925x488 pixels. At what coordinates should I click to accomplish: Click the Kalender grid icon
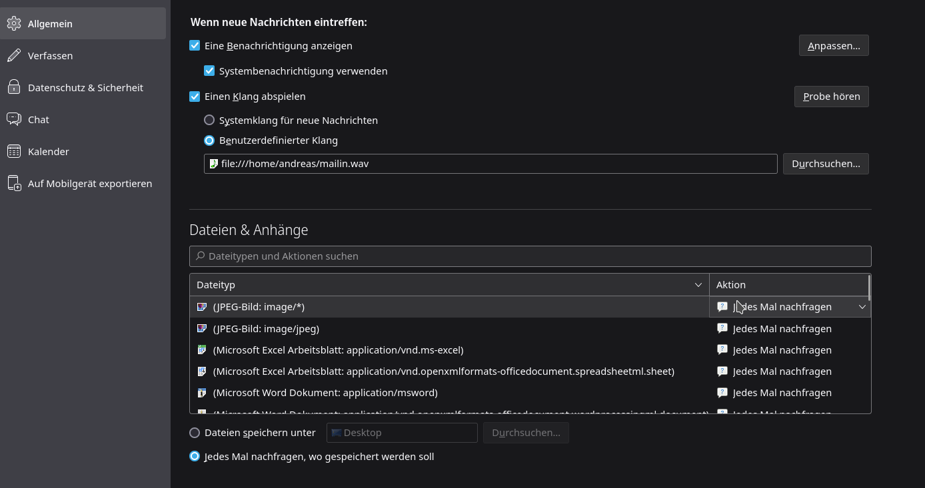coord(14,151)
